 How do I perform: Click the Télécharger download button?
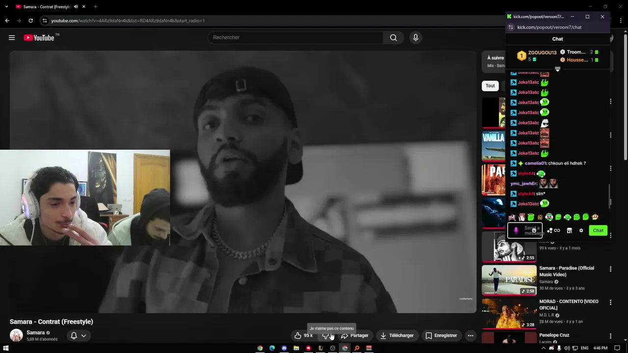[397, 335]
